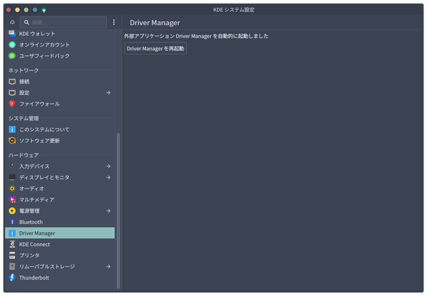Click the Driver Manager info icon
Viewport: 427px width, 296px height.
12,233
